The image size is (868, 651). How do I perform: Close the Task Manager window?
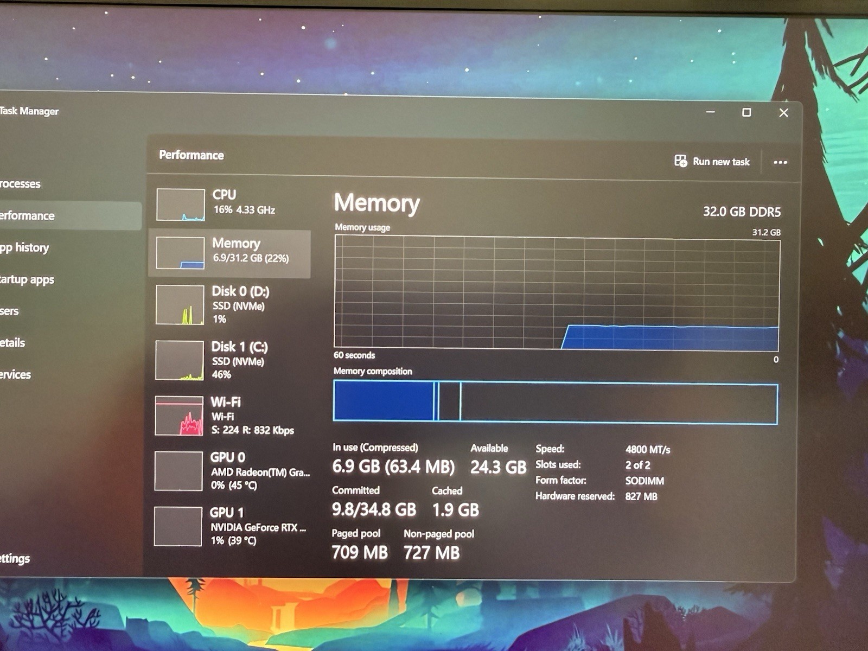(x=783, y=113)
